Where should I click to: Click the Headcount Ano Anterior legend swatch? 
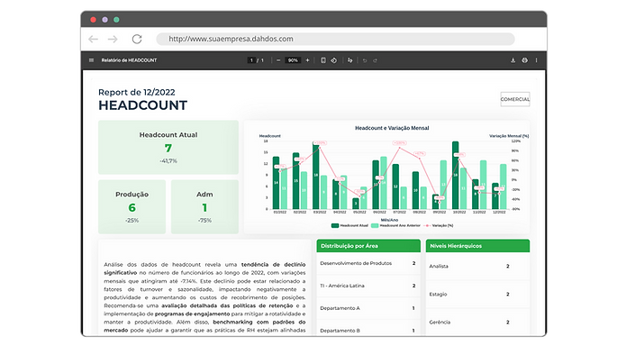coord(375,225)
